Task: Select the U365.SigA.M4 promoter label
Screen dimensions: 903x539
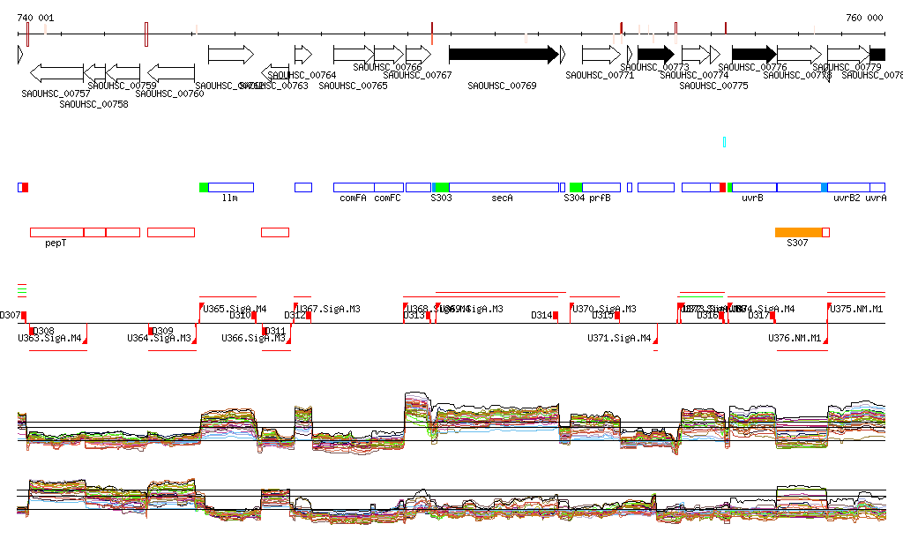Action: coord(235,310)
